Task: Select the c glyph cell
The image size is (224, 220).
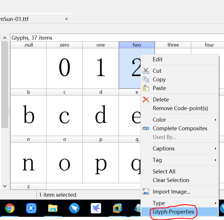Action: [x=64, y=116]
